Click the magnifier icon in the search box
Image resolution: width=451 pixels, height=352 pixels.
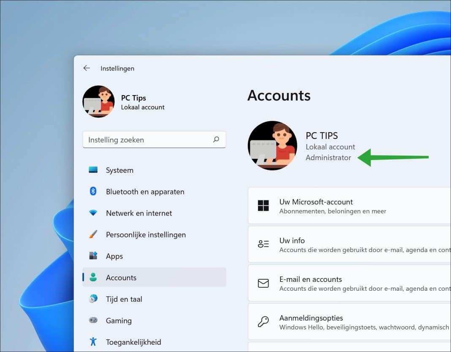click(x=216, y=139)
